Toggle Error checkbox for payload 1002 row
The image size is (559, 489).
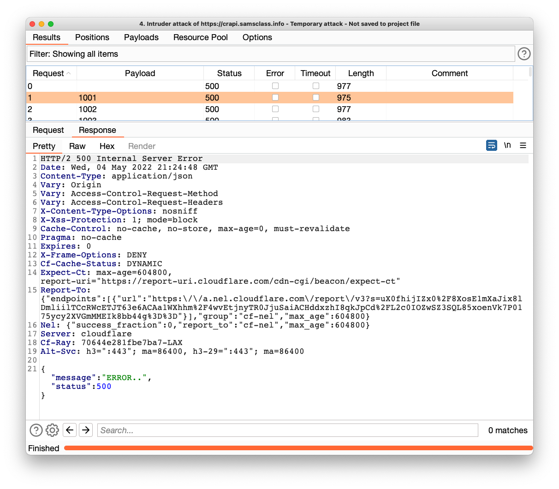point(275,109)
